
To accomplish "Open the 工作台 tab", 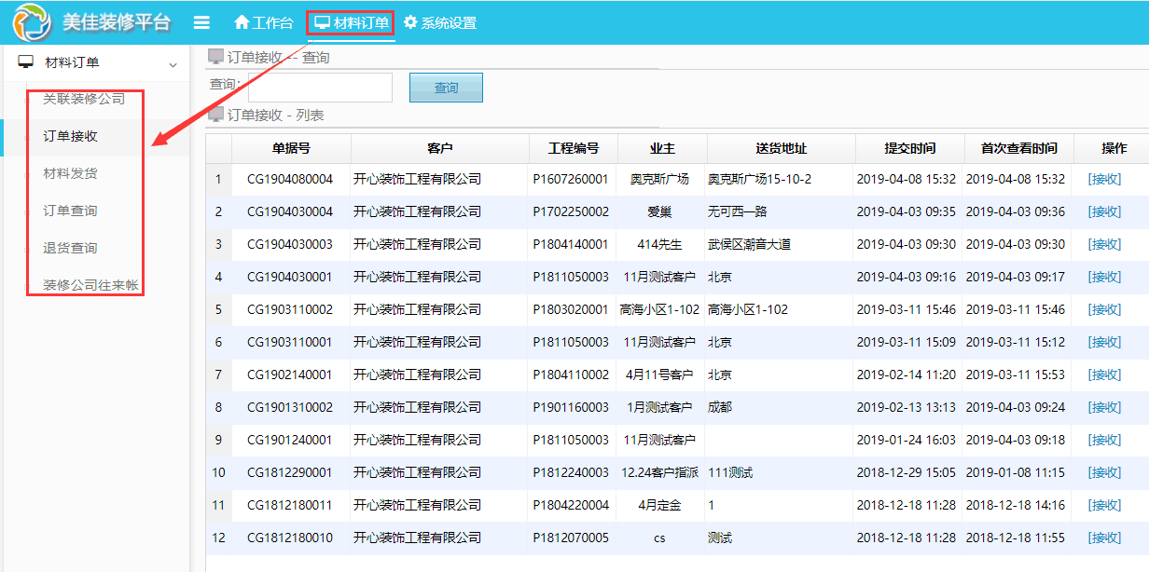I will (272, 22).
